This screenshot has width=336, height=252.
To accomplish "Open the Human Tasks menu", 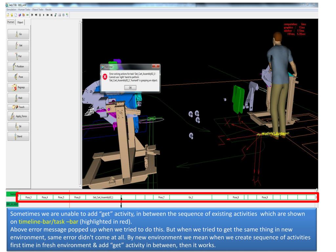I will [24, 10].
